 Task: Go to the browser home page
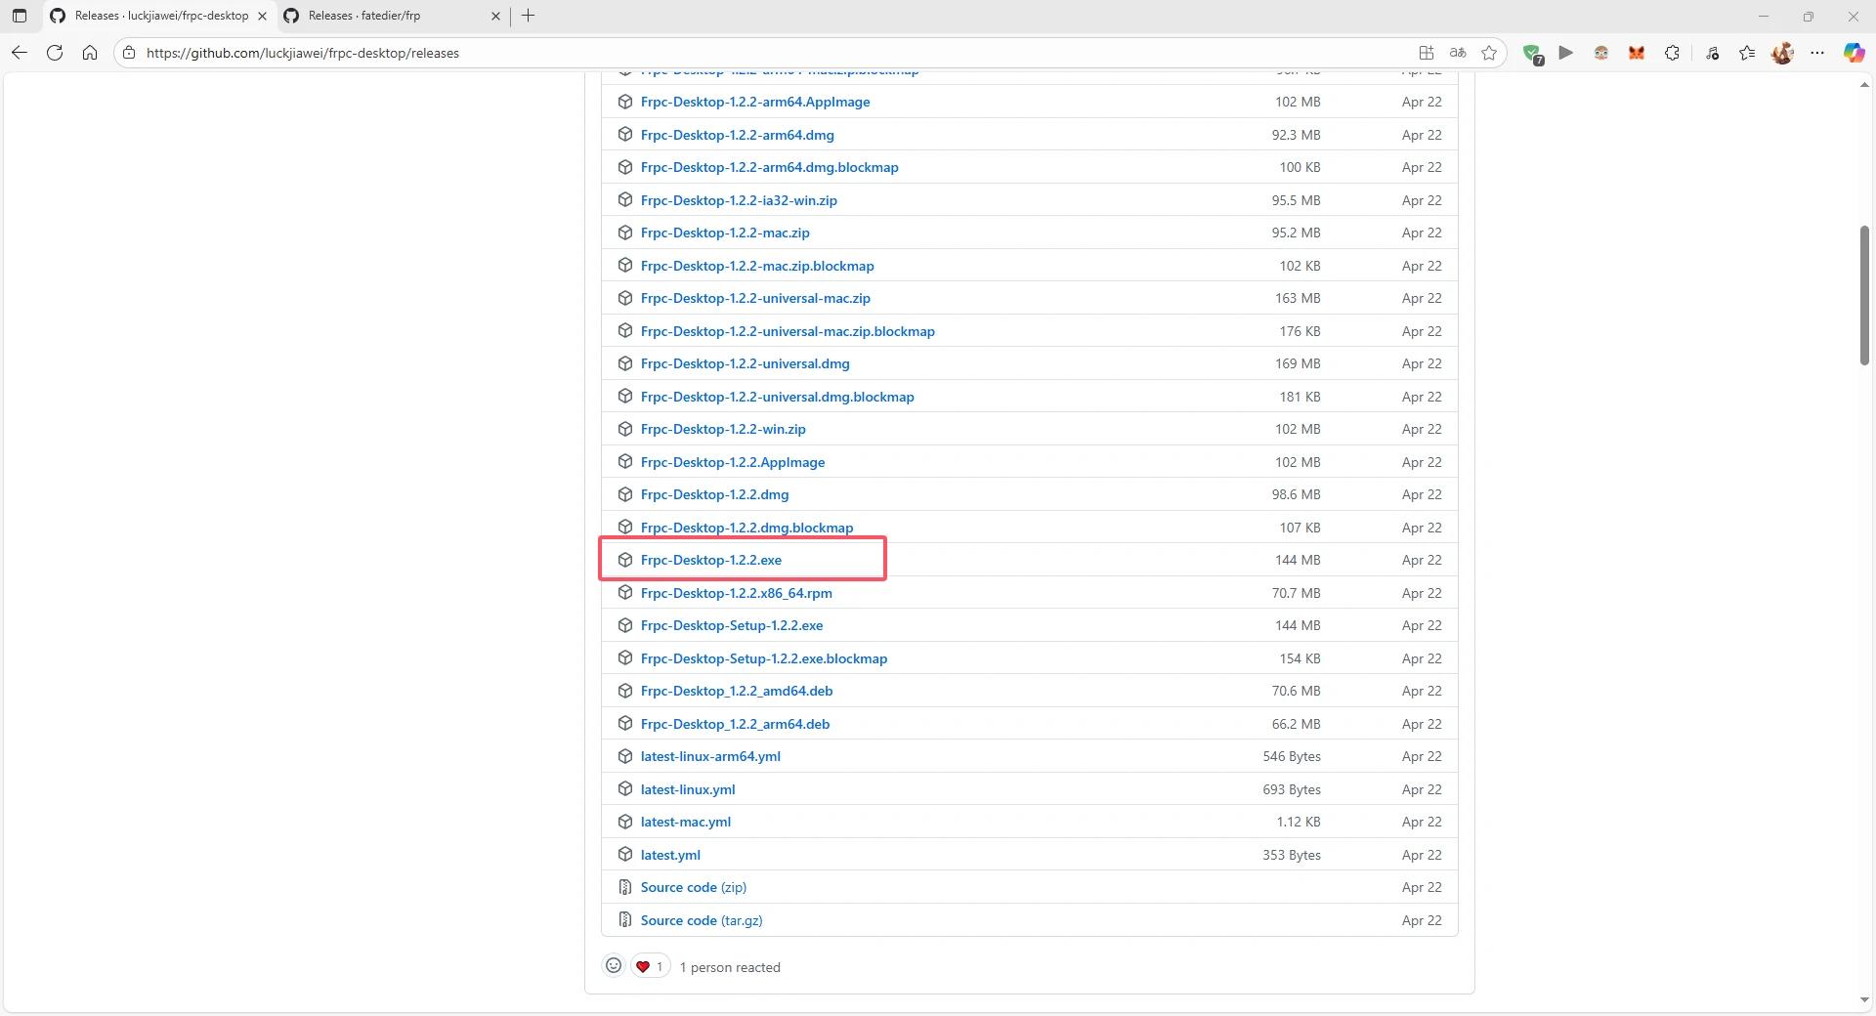point(90,53)
